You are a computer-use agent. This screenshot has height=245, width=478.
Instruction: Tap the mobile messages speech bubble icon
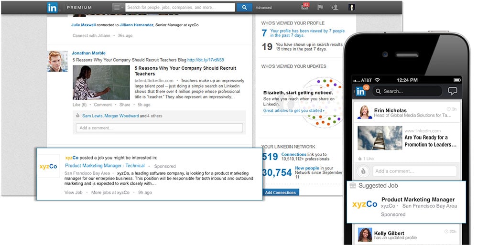pos(452,91)
